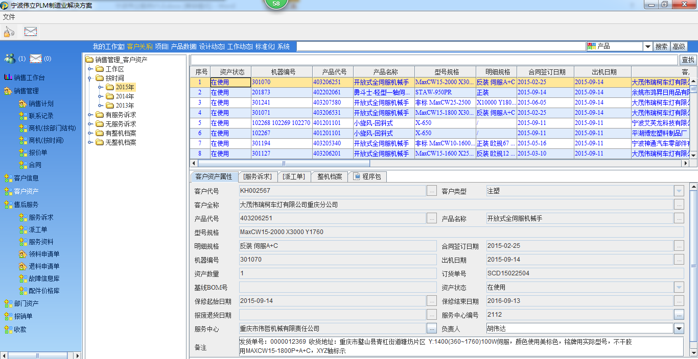Open 销售工作台 in the left sidebar

coord(29,78)
